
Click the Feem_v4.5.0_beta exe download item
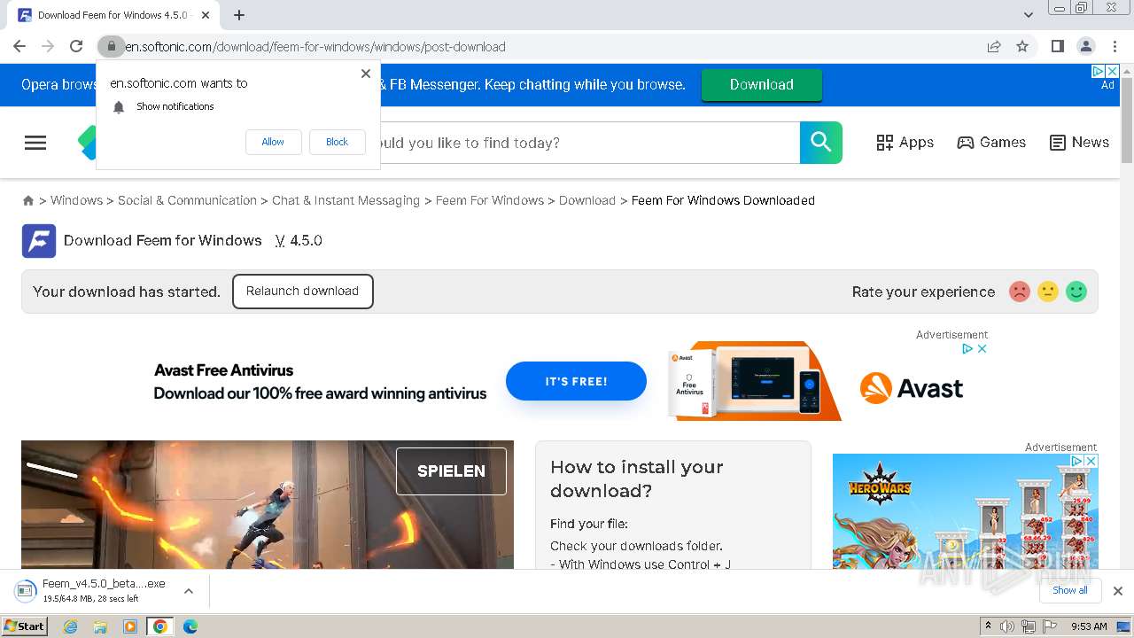(92, 591)
